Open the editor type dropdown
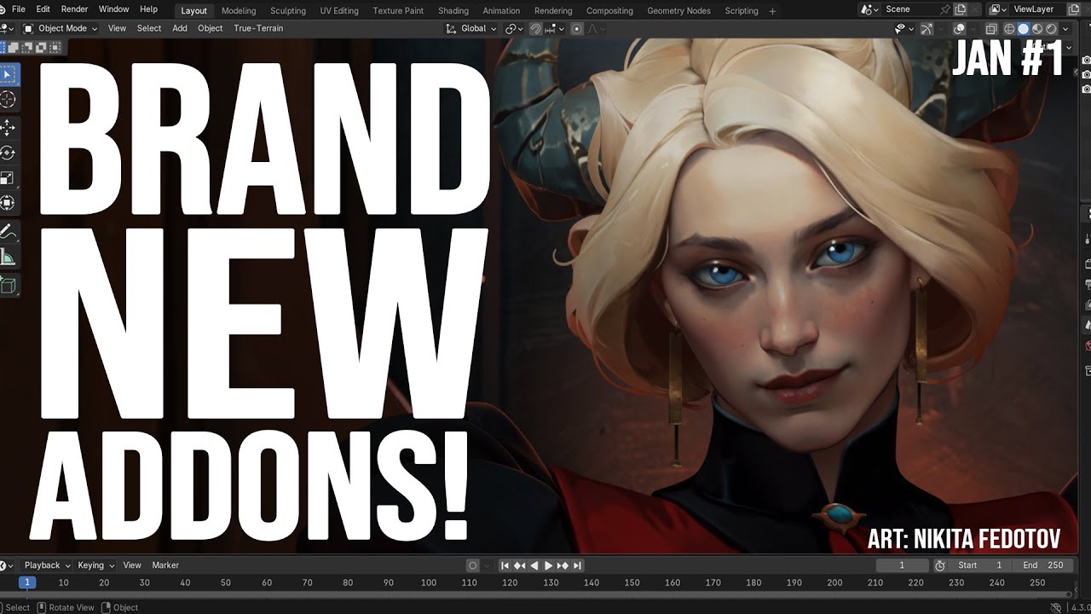 pos(7,28)
